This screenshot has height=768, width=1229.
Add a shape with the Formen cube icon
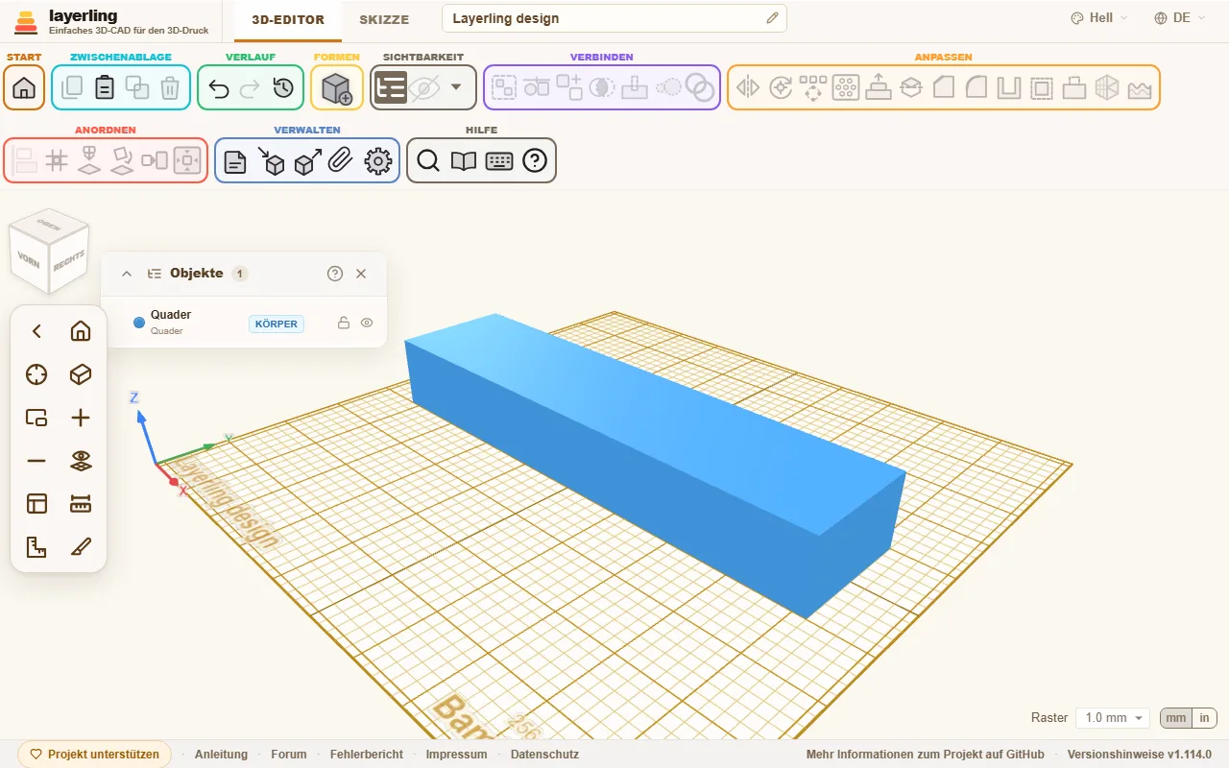337,87
